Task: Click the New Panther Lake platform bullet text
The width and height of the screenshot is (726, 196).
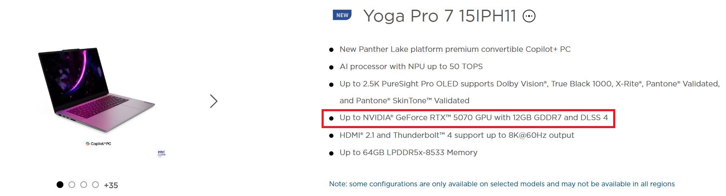Action: tap(455, 49)
